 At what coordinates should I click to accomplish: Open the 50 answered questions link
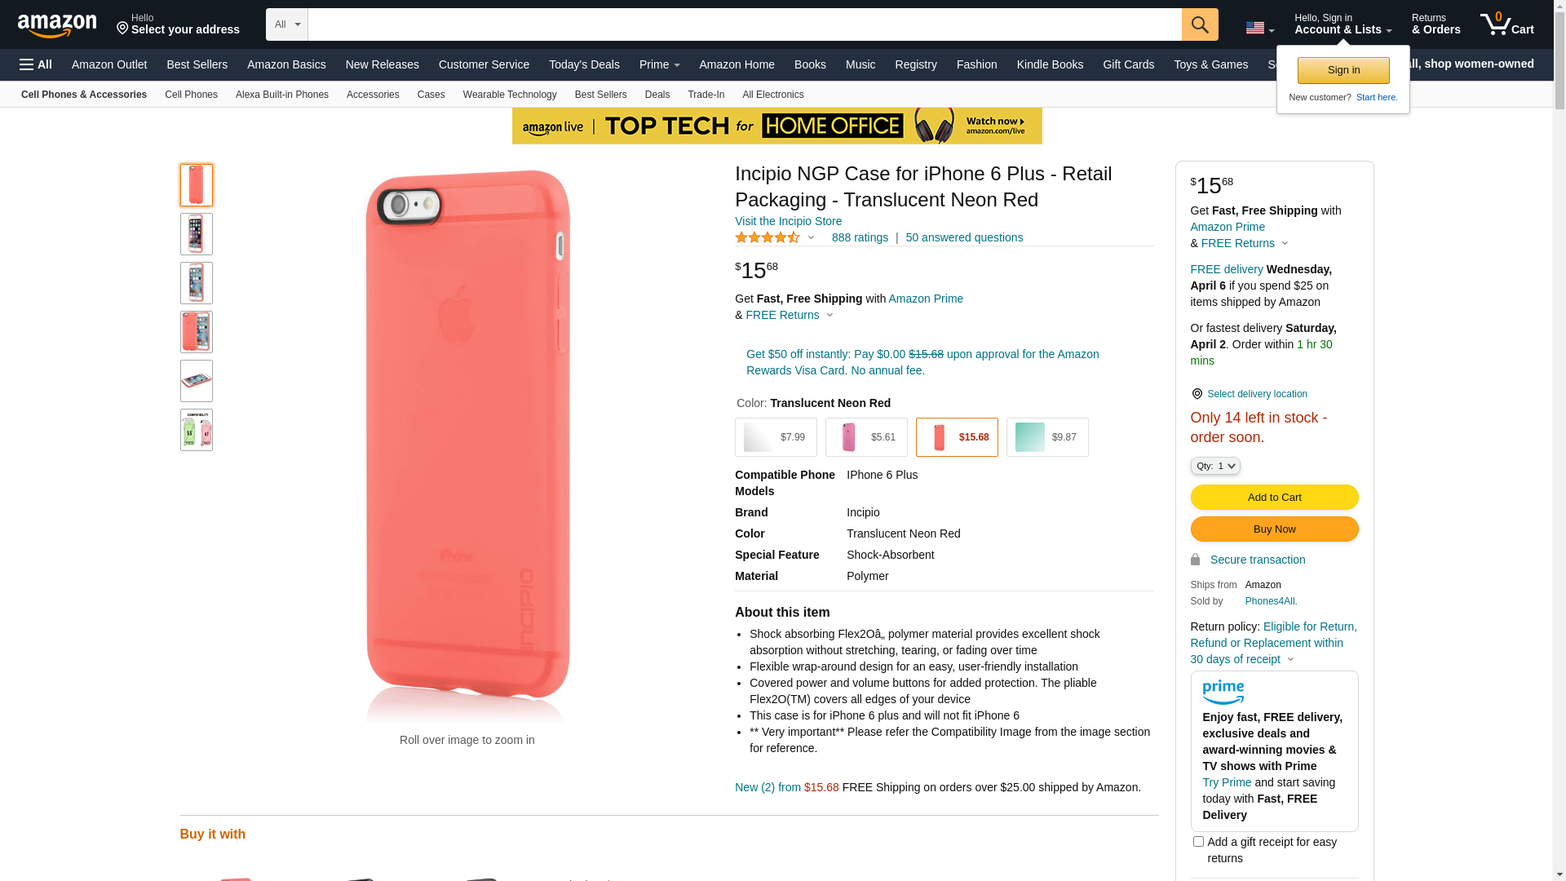coord(964,237)
